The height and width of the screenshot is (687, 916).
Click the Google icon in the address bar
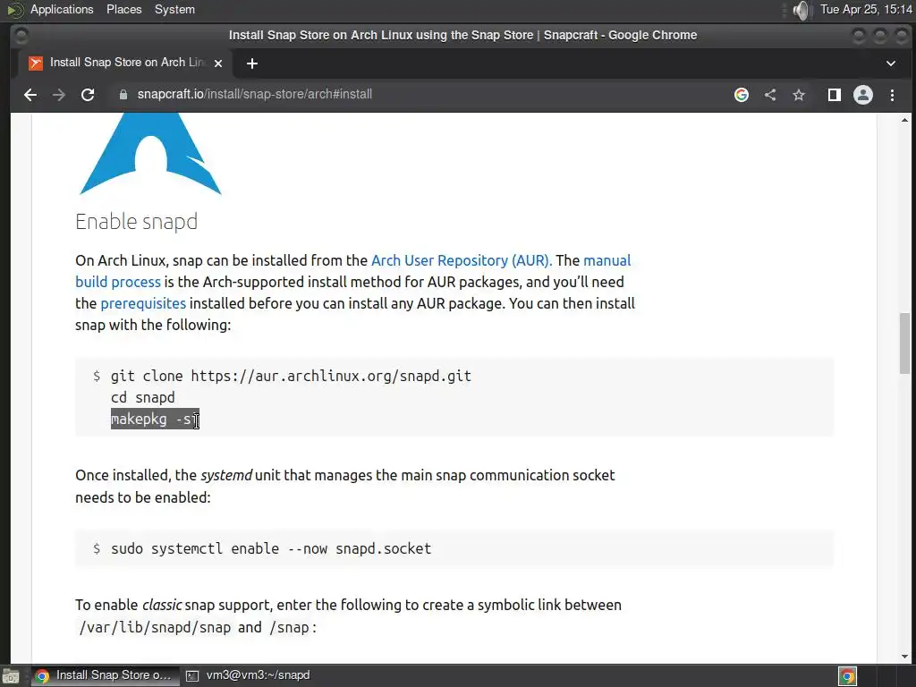coord(742,95)
